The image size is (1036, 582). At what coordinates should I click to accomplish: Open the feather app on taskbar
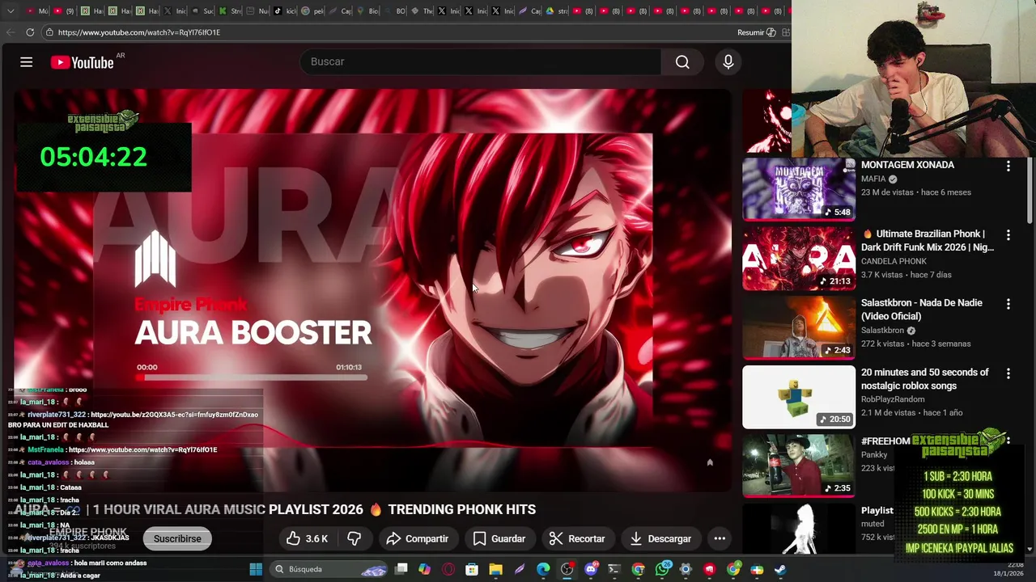pyautogui.click(x=520, y=569)
